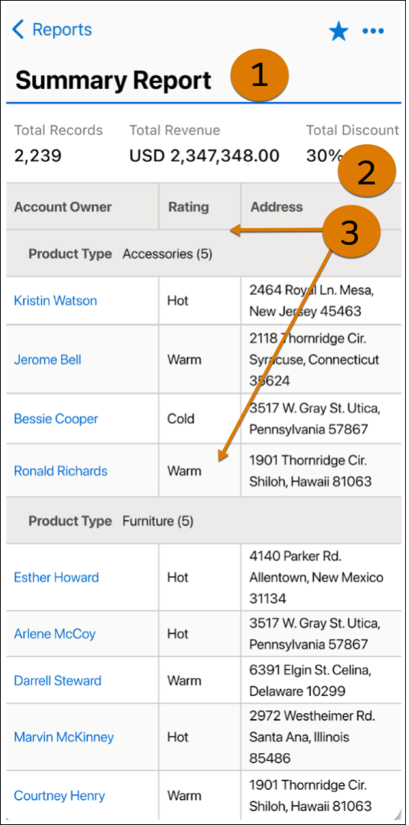Select Courtney Henry account owner
This screenshot has width=409, height=825.
click(59, 796)
